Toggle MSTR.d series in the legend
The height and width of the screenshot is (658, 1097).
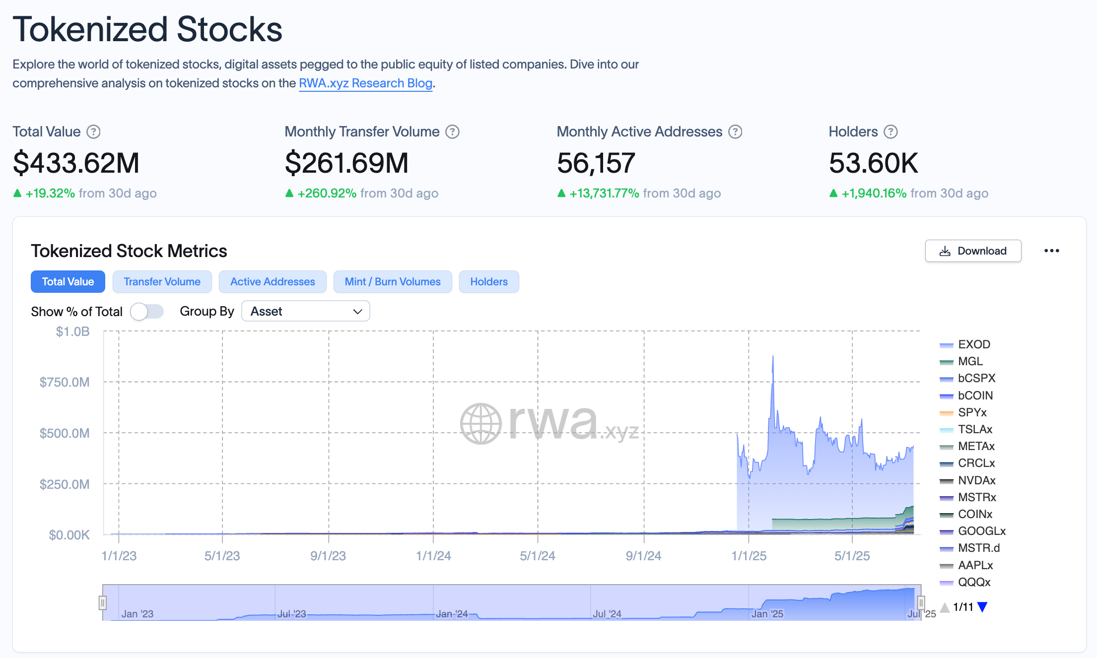point(970,548)
